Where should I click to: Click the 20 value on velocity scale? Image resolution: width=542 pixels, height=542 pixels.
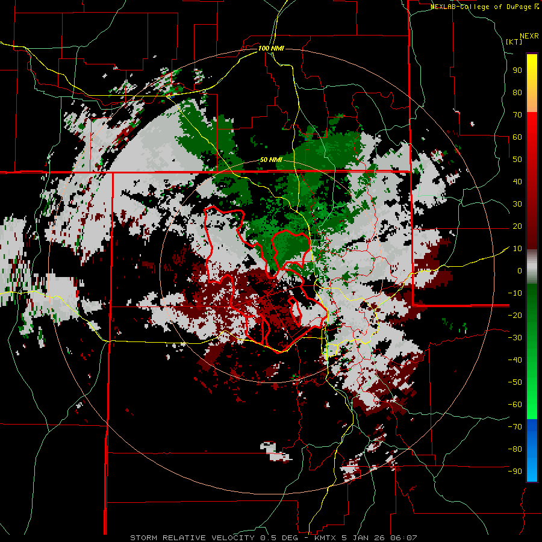click(x=517, y=226)
